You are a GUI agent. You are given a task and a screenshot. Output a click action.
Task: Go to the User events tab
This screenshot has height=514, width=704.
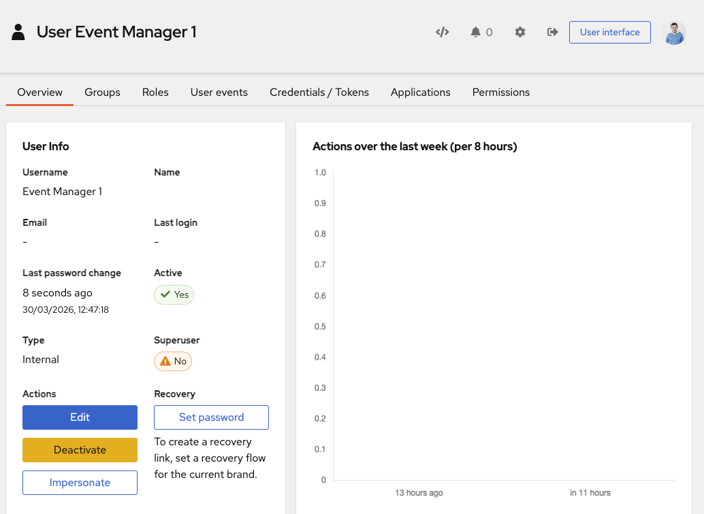tap(219, 92)
